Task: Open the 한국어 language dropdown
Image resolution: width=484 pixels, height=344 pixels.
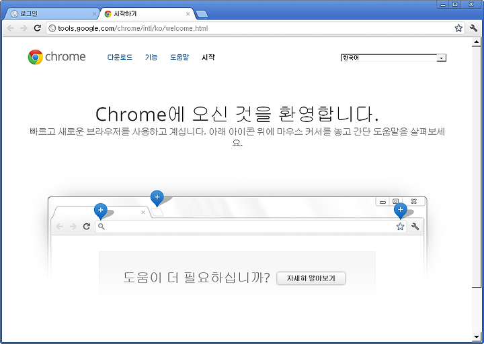Action: (x=393, y=58)
